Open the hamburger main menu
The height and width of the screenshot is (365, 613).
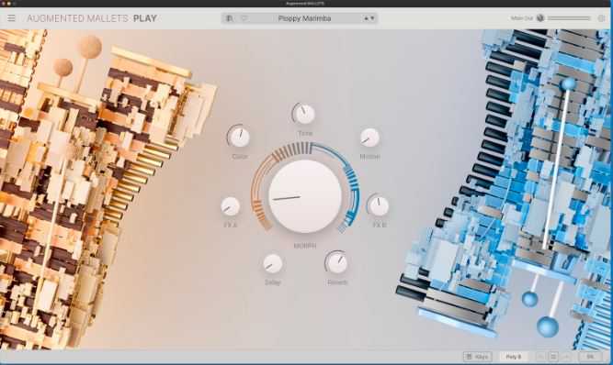pos(11,18)
